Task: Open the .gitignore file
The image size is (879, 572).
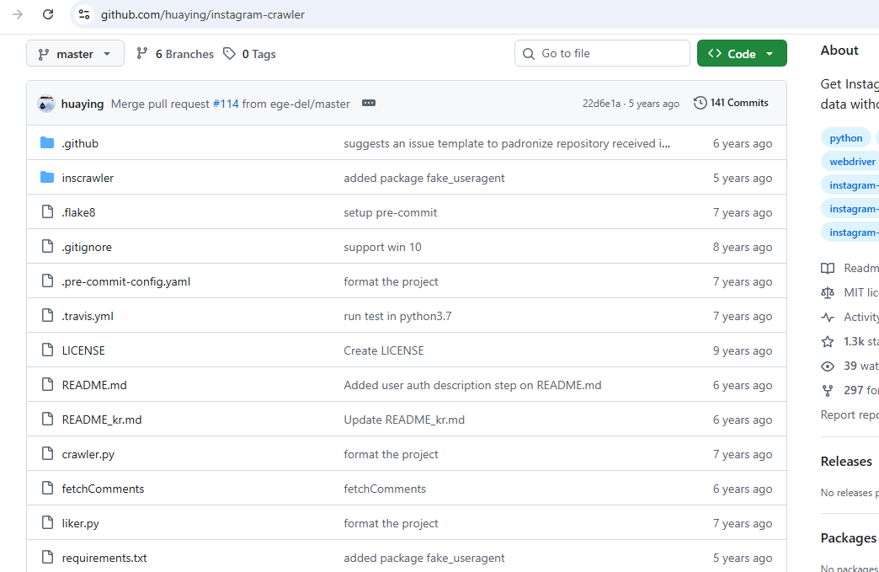Action: tap(87, 248)
